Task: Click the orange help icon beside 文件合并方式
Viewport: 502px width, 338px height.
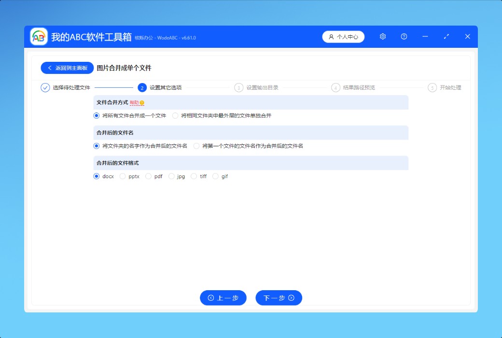Action: (x=142, y=103)
